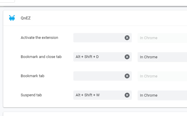Clear the Activate the extension shortcut

click(x=127, y=38)
